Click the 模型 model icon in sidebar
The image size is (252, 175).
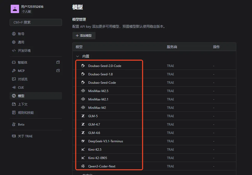14,96
